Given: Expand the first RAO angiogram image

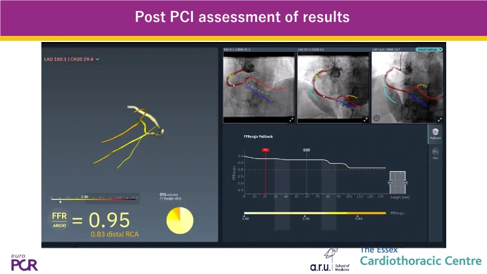Looking at the screenshot, I should click(x=291, y=119).
